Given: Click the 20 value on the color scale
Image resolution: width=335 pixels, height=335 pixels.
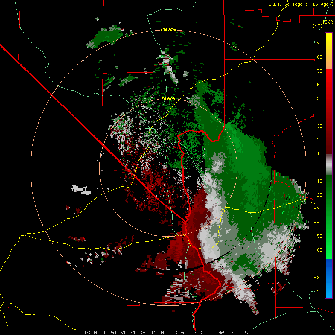Looking at the screenshot, I should [x=320, y=140].
